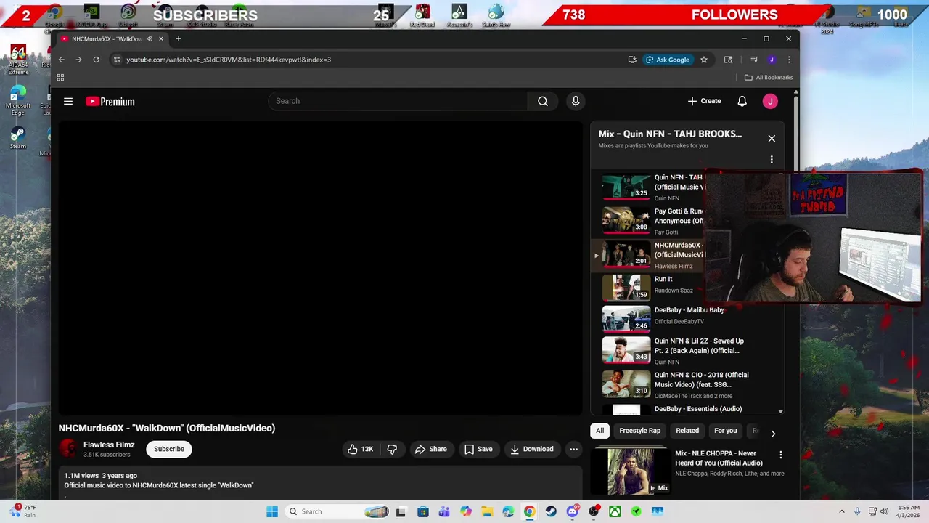
Task: Open more actions for the video
Action: (x=573, y=449)
